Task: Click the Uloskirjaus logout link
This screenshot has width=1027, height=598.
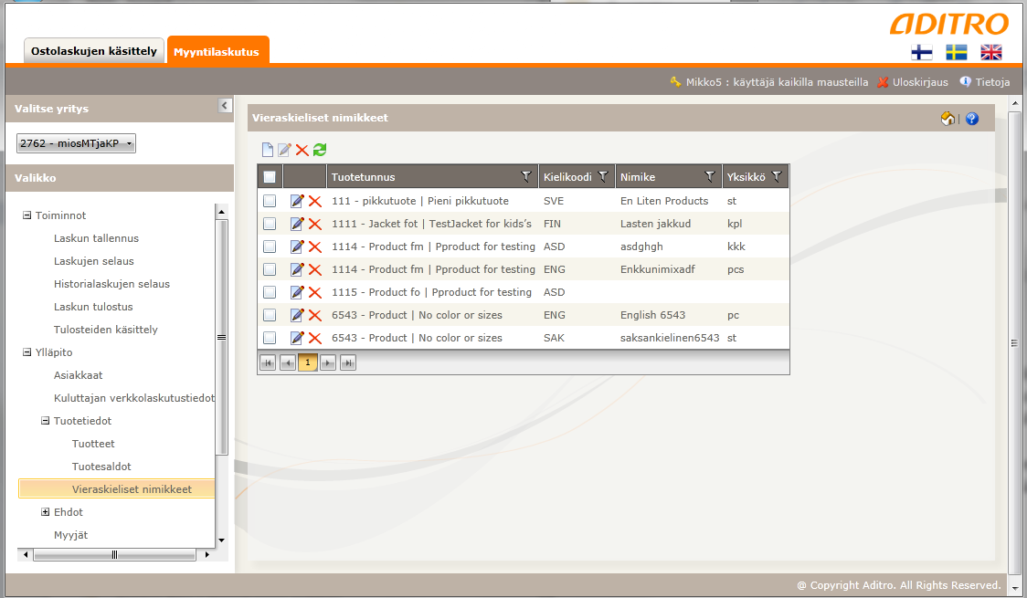Action: pyautogui.click(x=913, y=82)
